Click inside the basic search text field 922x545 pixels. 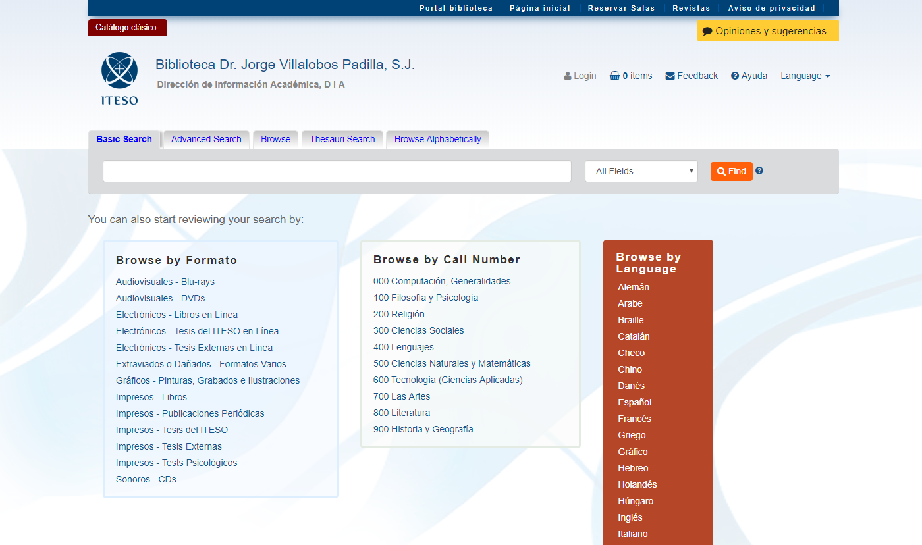click(337, 171)
